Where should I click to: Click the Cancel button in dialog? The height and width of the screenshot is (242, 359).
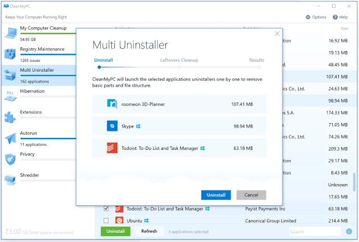click(251, 195)
